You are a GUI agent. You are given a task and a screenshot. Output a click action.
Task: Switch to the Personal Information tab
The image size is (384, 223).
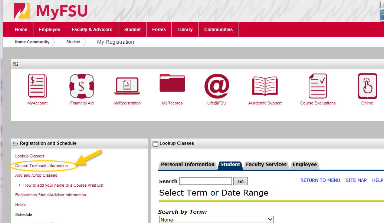pyautogui.click(x=187, y=164)
